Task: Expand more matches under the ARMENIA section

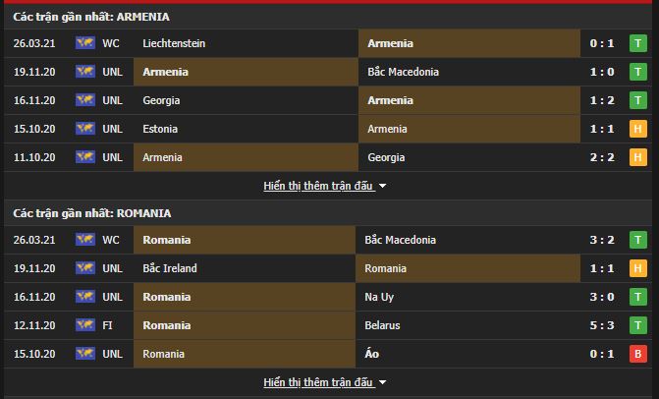Action: (x=318, y=186)
